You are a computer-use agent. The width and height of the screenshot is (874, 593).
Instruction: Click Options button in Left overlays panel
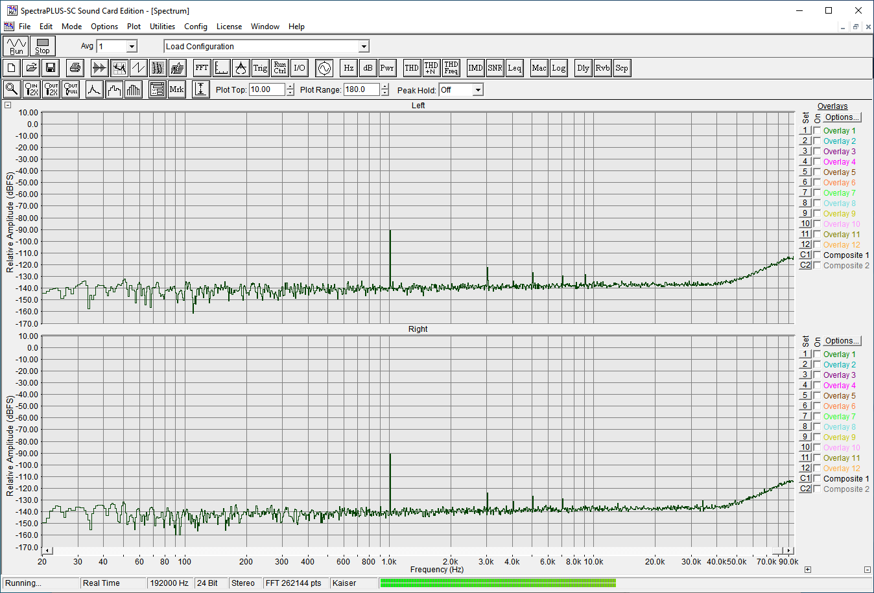point(842,117)
